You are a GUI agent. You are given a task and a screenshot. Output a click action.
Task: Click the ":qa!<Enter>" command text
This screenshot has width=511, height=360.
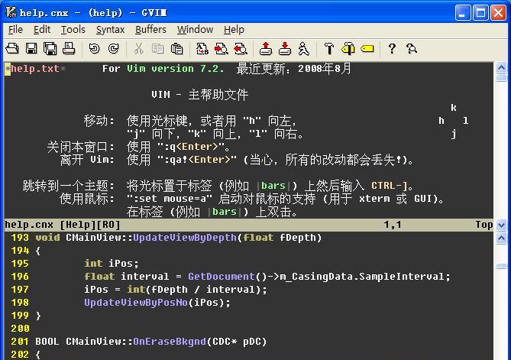197,160
